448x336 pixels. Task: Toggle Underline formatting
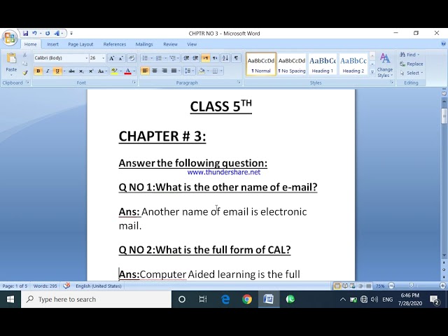coord(57,71)
